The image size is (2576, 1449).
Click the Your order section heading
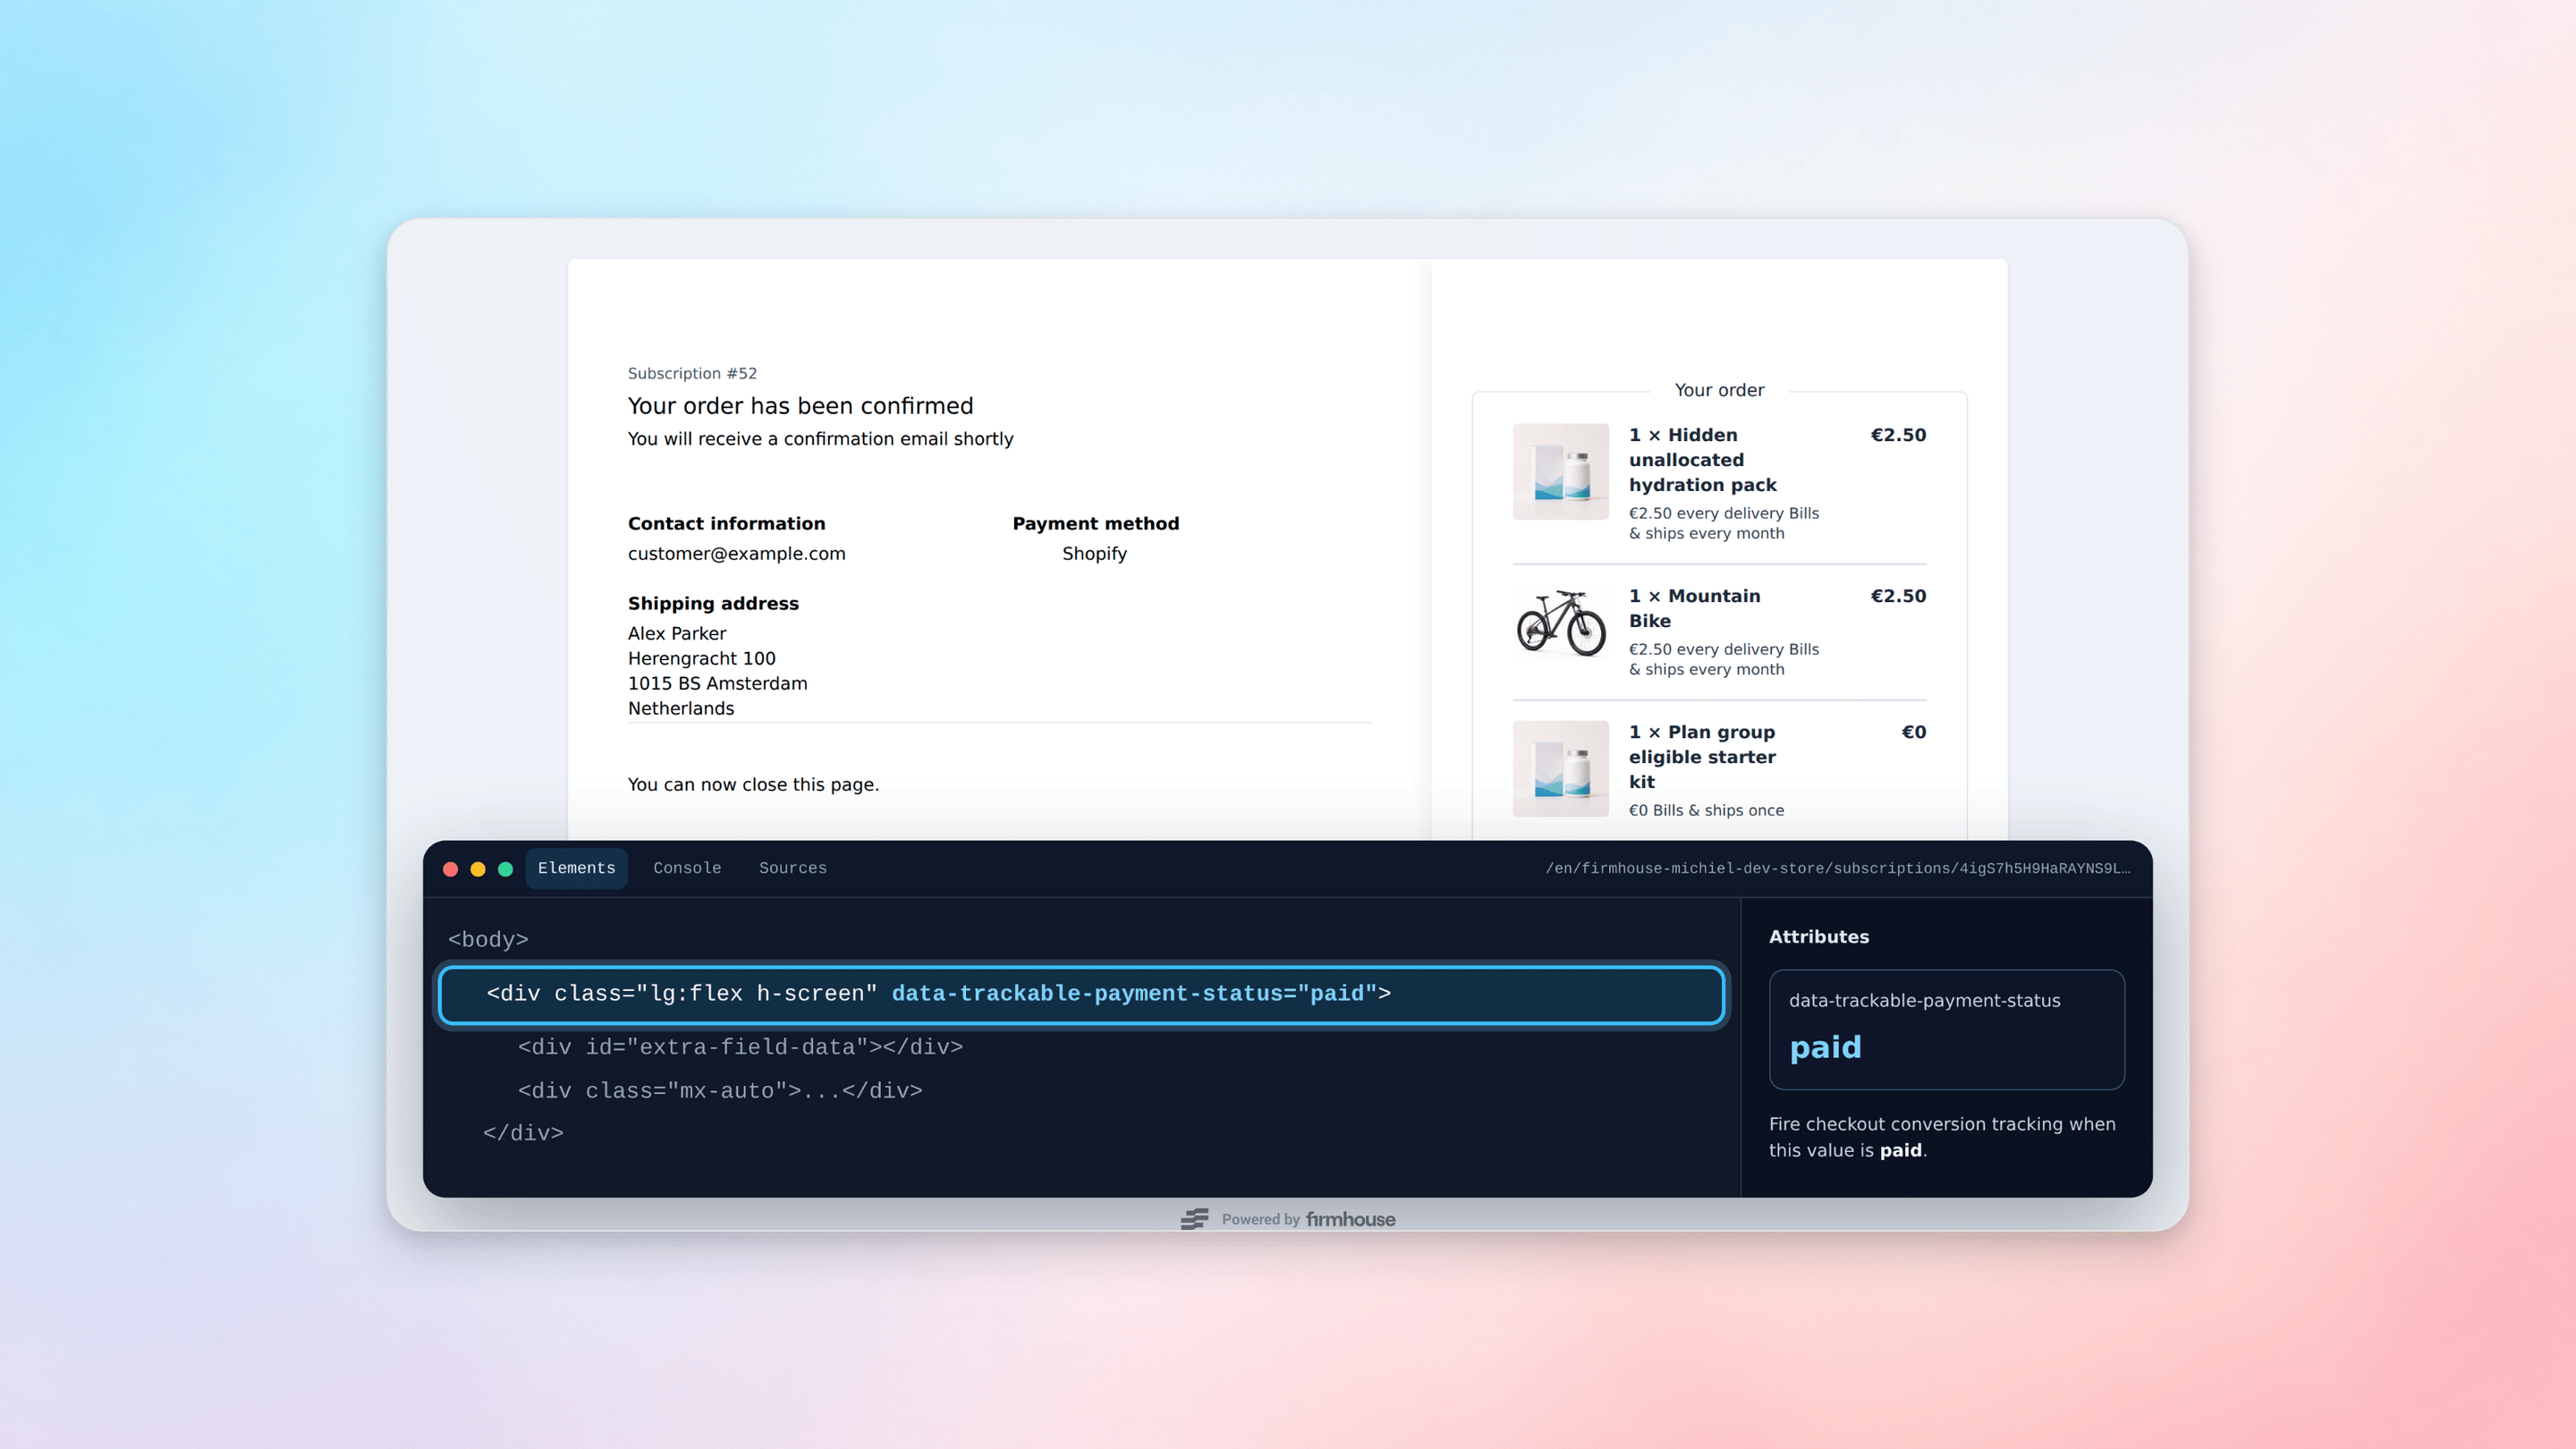(x=1719, y=390)
